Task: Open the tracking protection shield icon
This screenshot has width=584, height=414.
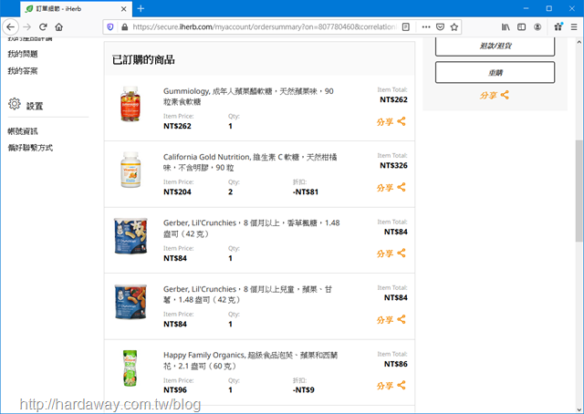Action: click(110, 26)
